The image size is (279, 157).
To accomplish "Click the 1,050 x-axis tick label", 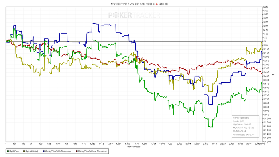I will click(x=93, y=144).
